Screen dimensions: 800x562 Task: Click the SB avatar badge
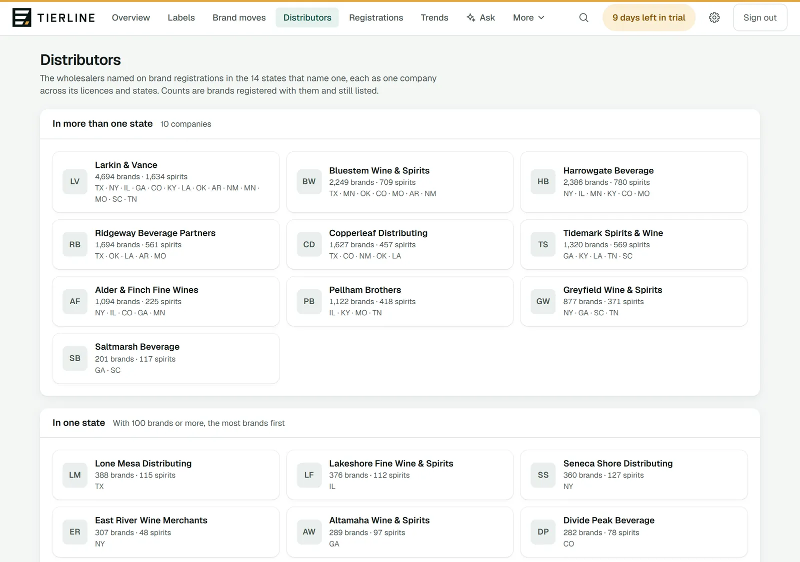(75, 359)
